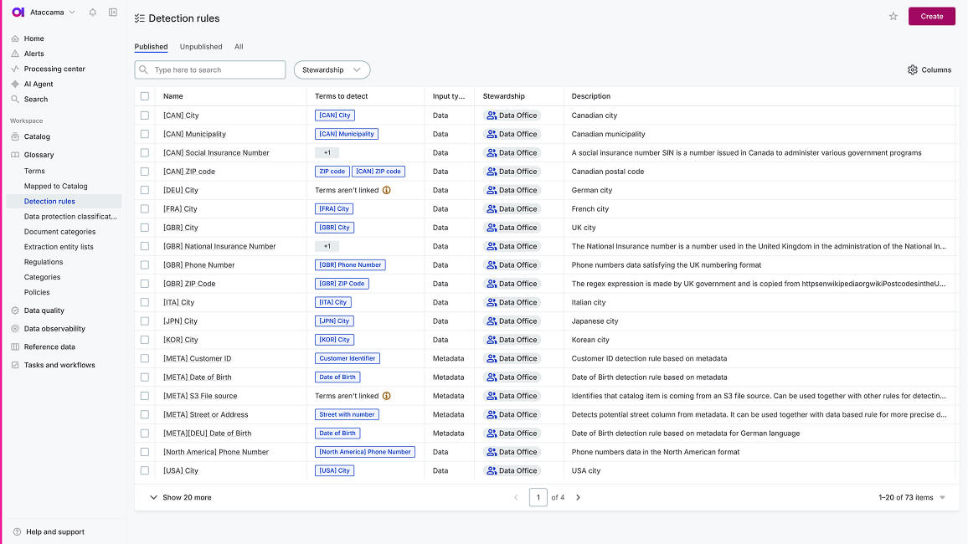Go to previous page arrow
This screenshot has width=968, height=544.
516,497
